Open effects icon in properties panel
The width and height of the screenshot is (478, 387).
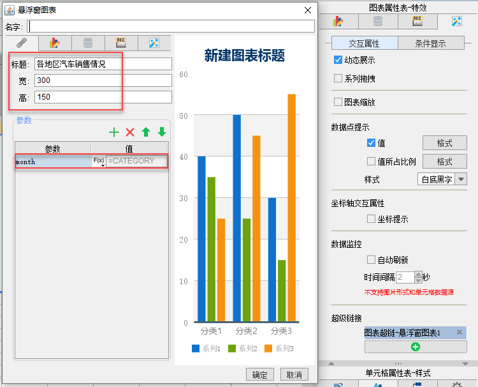pyautogui.click(x=457, y=21)
